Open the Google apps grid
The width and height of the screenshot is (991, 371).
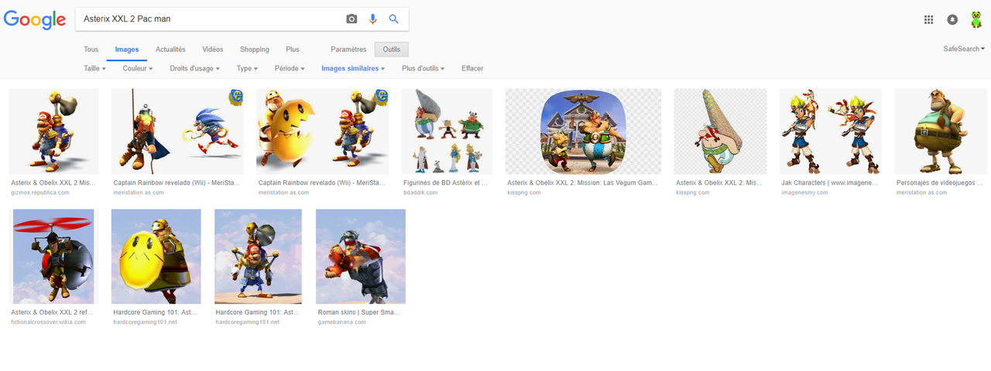(928, 19)
